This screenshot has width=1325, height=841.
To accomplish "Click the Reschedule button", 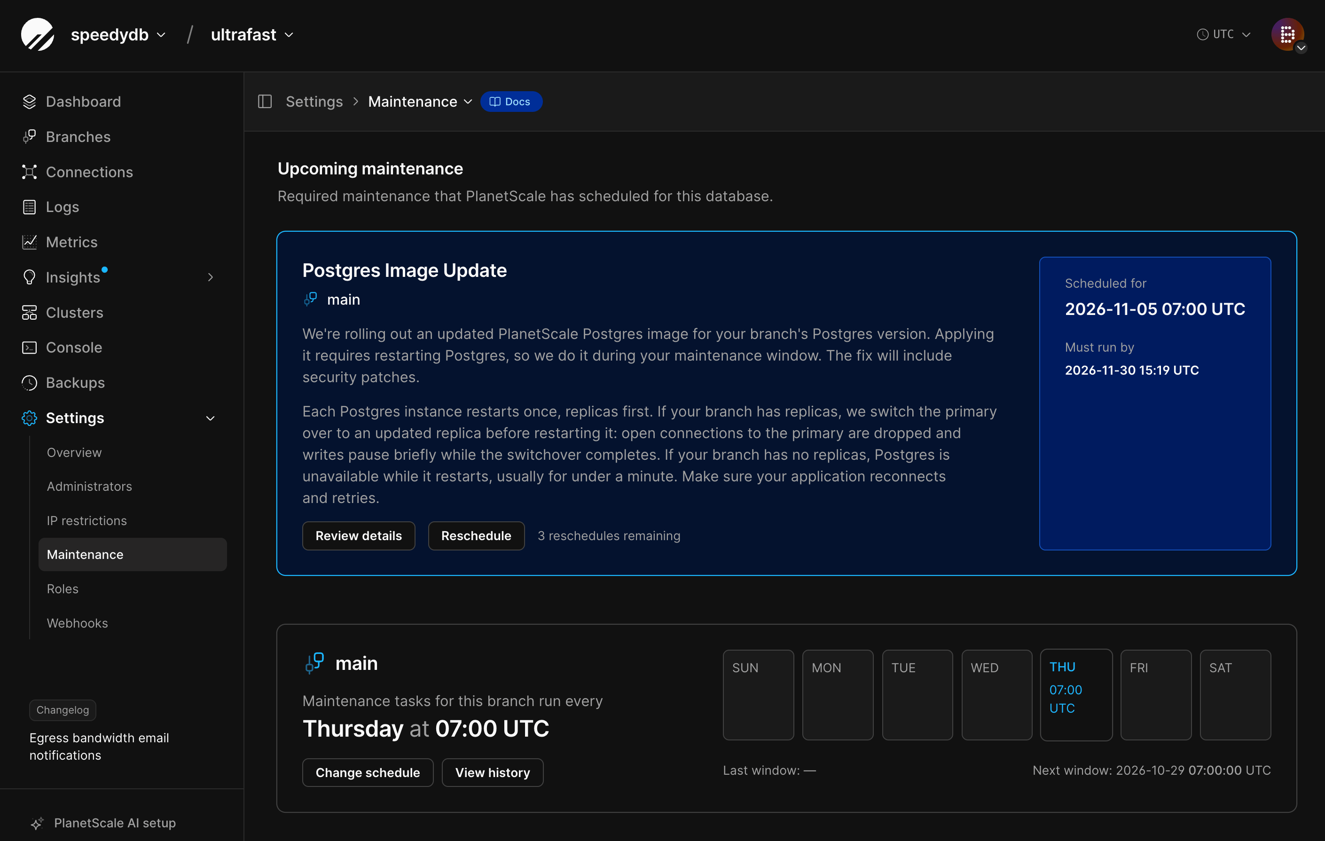I will (476, 535).
